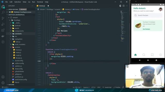The image size is (165, 92).
Task: Expand the android folder
Action: [11, 26]
